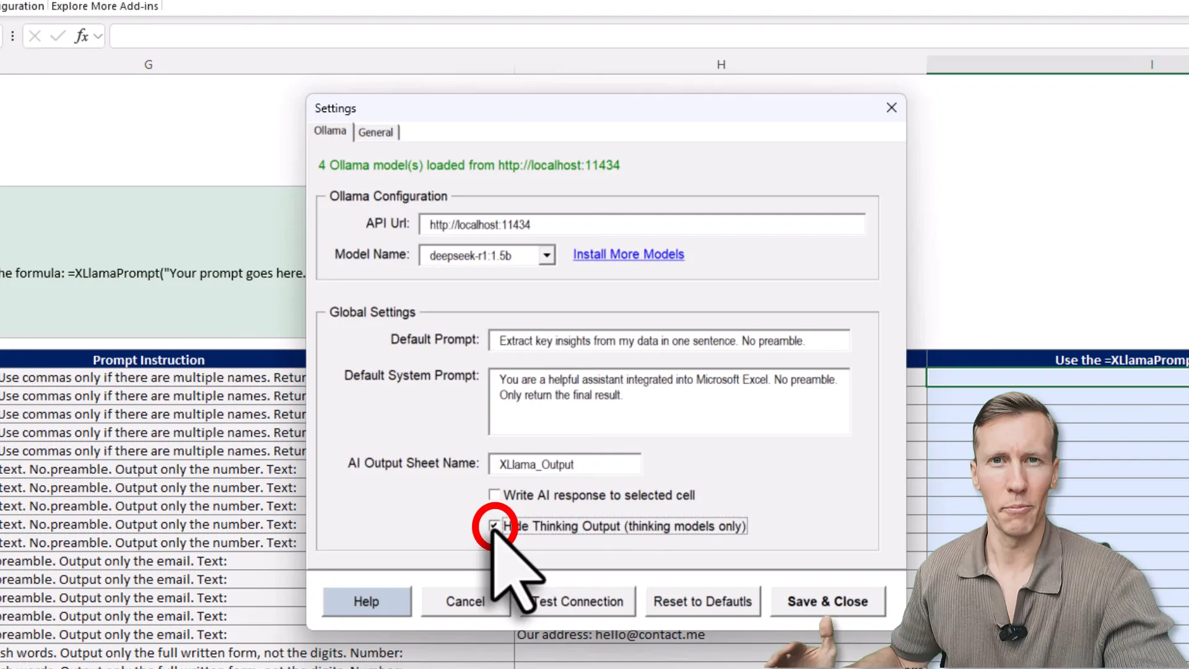Click the Reset to Defaults button

(x=703, y=601)
